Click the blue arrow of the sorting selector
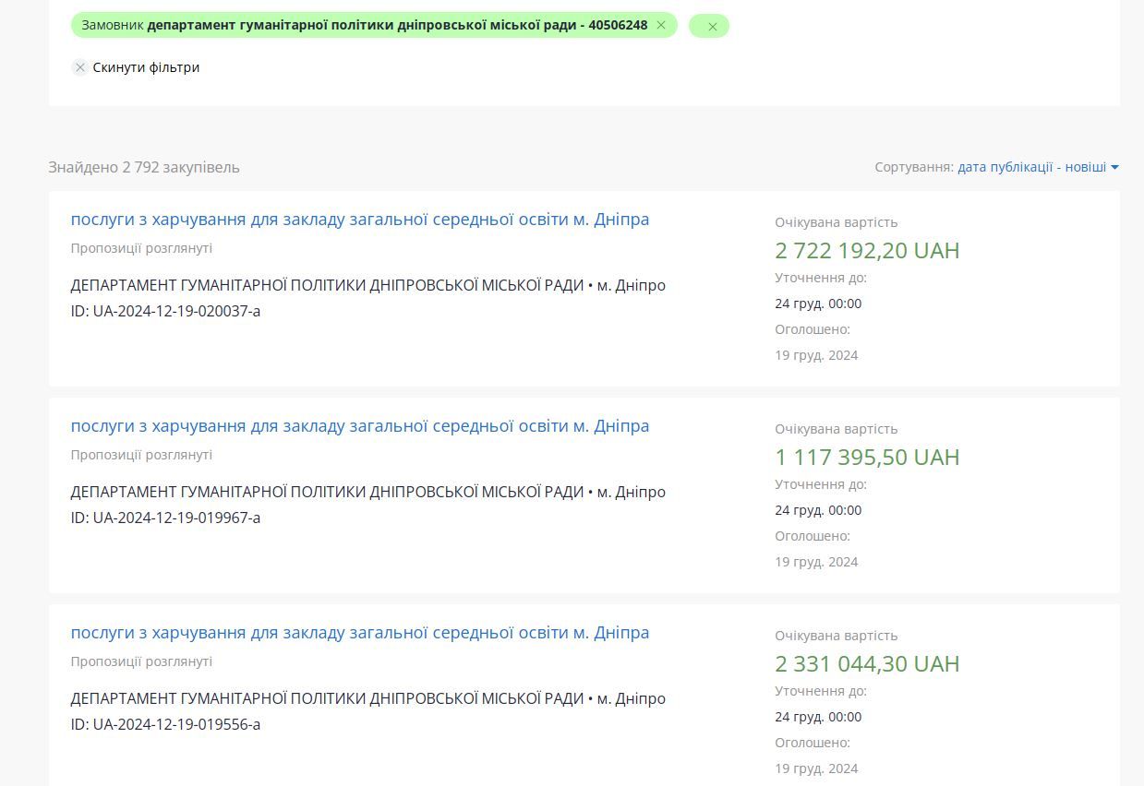 1114,167
